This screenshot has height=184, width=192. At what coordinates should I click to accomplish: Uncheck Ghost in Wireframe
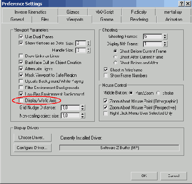106,70
